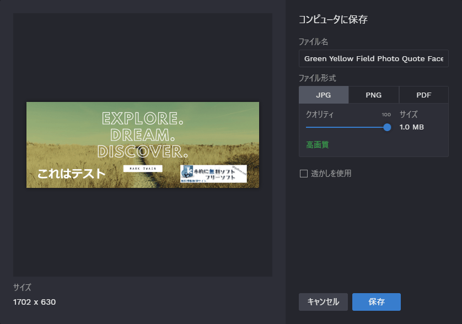Select the PNG file format
The height and width of the screenshot is (324, 462).
(374, 95)
